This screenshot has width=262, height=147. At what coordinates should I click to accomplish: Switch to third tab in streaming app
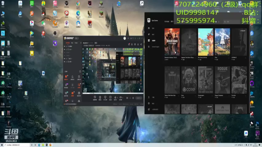[x=76, y=43]
